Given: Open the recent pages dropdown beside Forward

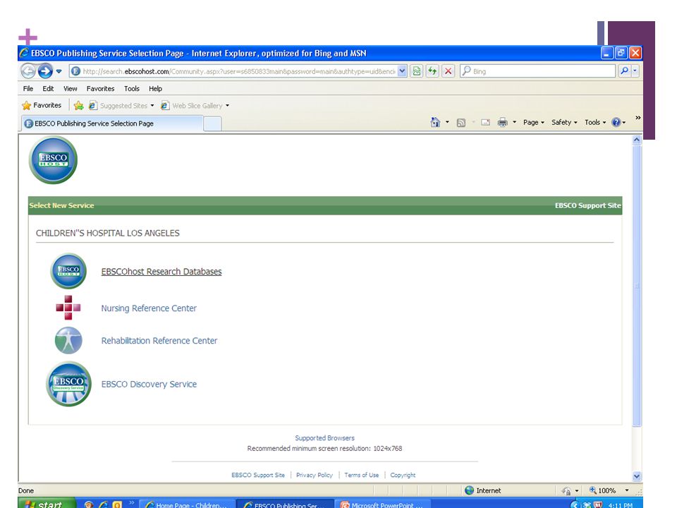Looking at the screenshot, I should (x=59, y=71).
